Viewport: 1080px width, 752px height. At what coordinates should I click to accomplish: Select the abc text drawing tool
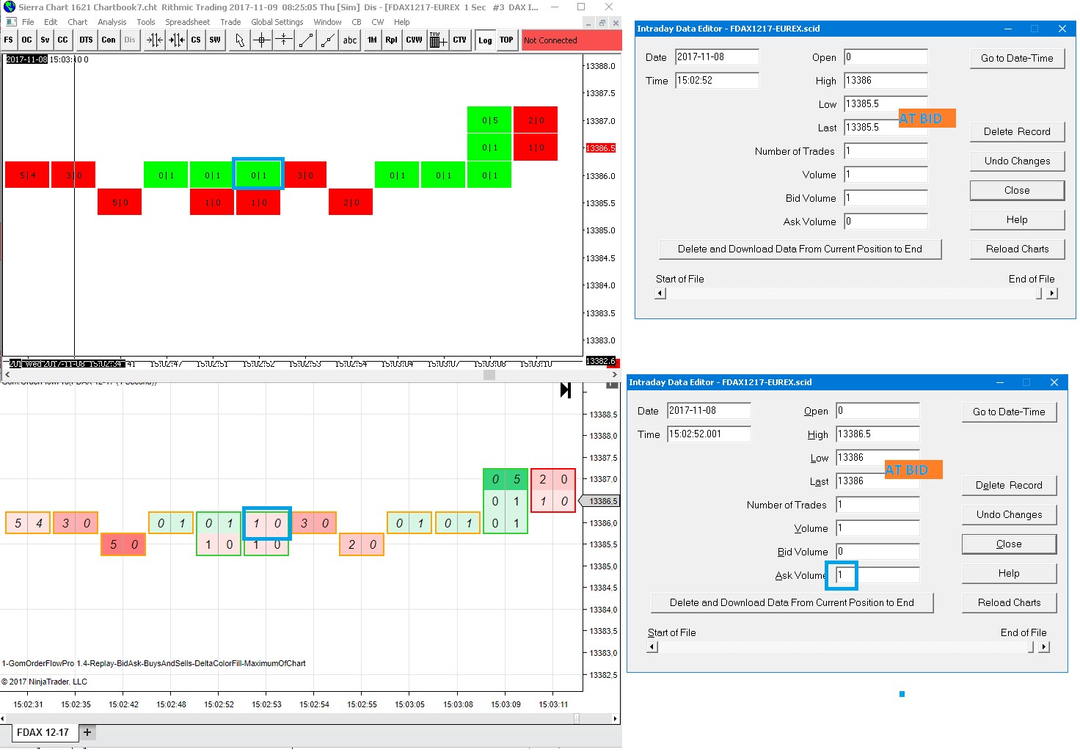pos(350,40)
